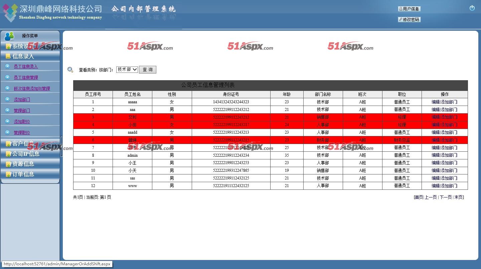Viewport: 481px width, 269px height.
Task: Open the 添加职位 sidebar link
Action: pos(22,122)
